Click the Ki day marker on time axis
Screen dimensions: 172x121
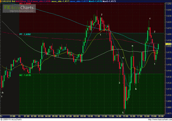(20, 116)
